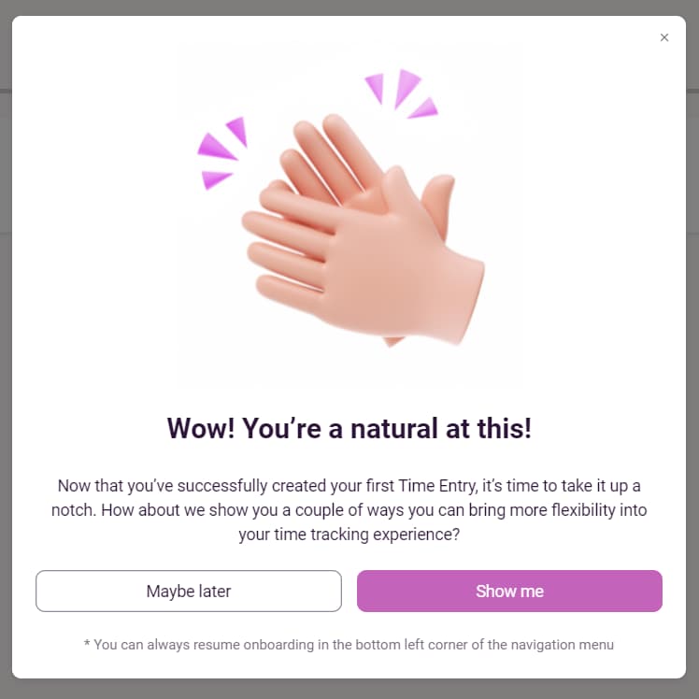Close the onboarding dialog with the X icon
The image size is (699, 699).
(x=664, y=37)
